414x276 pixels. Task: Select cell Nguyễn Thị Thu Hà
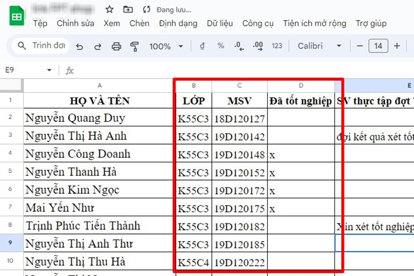[x=99, y=261]
